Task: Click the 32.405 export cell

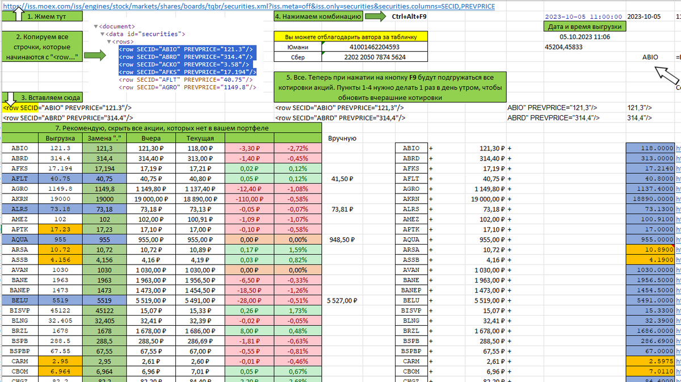Action: tap(60, 321)
